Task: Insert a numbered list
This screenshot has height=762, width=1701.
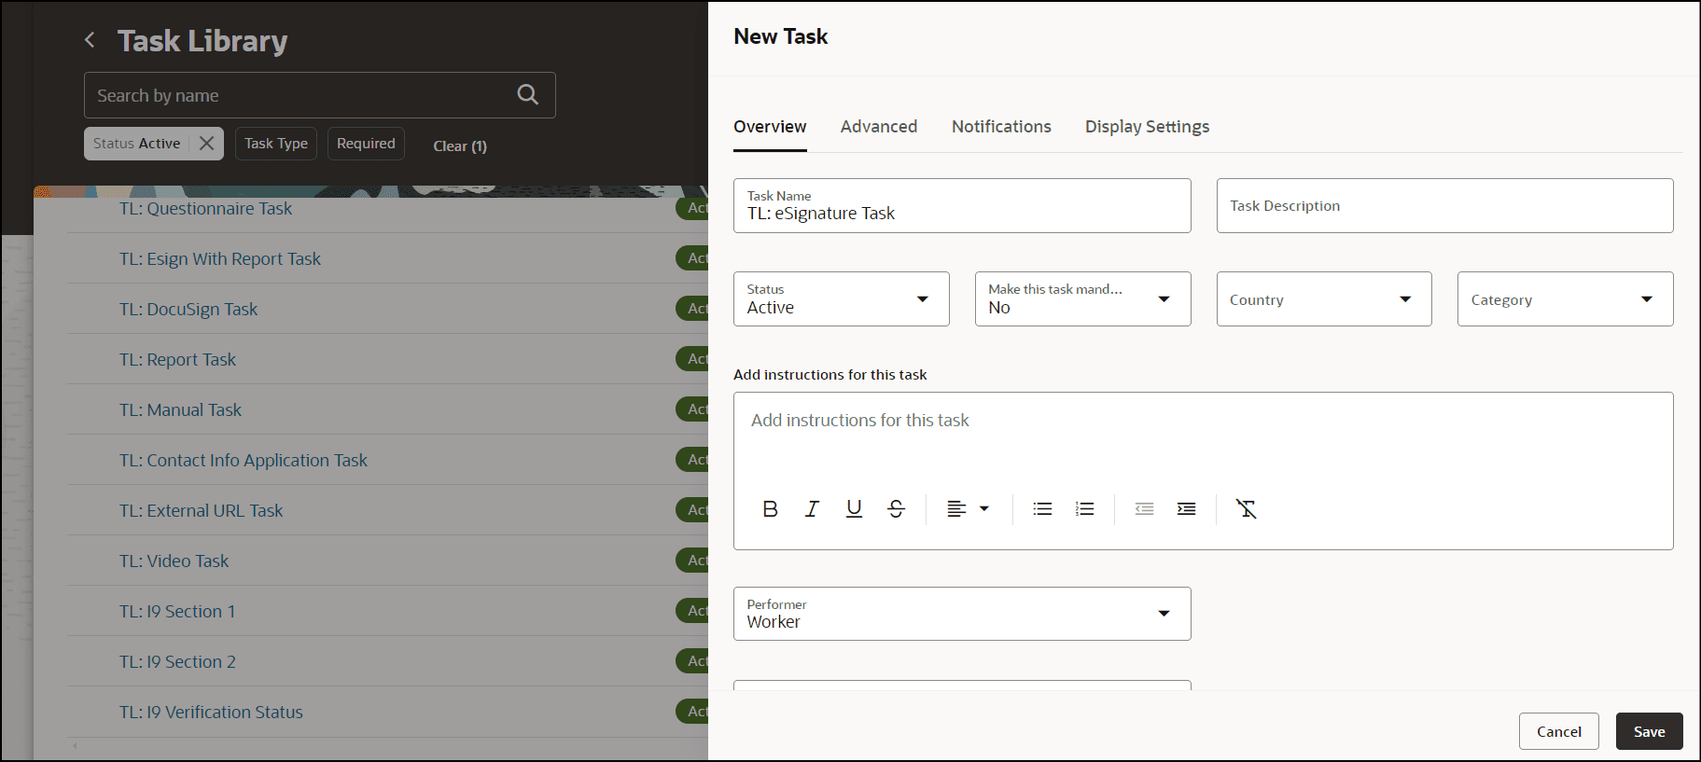Action: point(1084,509)
